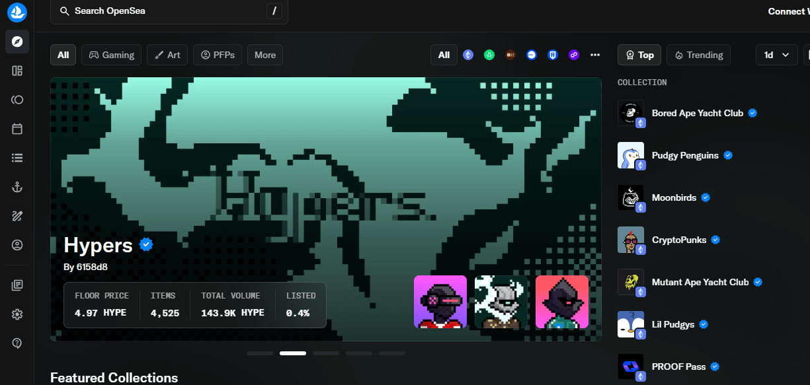
Task: Switch to Trending collections
Action: coord(698,55)
